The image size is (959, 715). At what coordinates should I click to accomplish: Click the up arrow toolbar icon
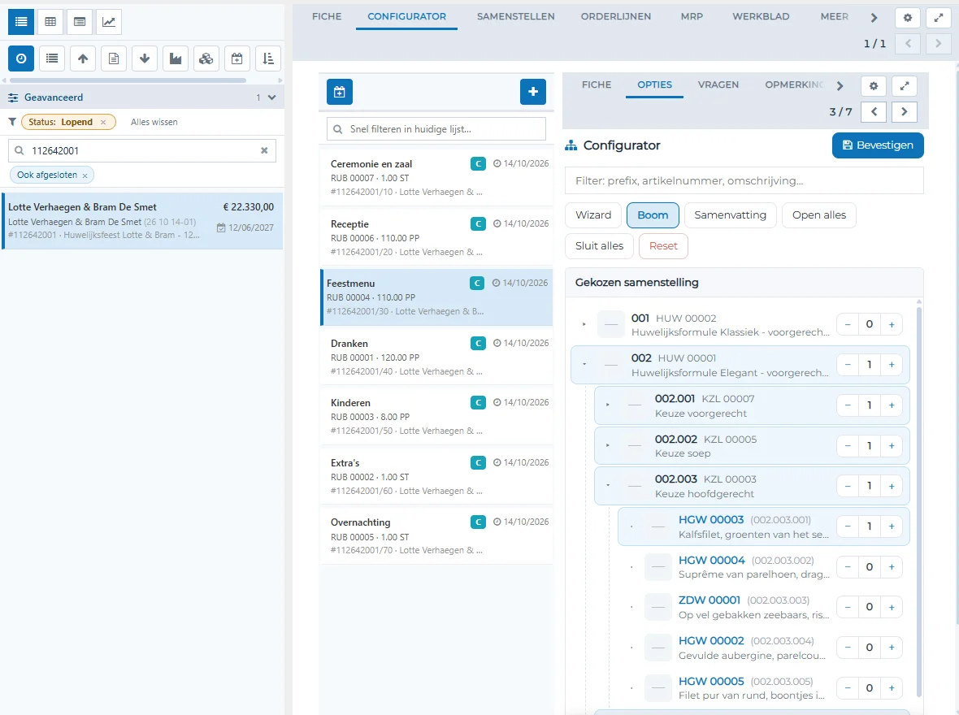pos(83,58)
